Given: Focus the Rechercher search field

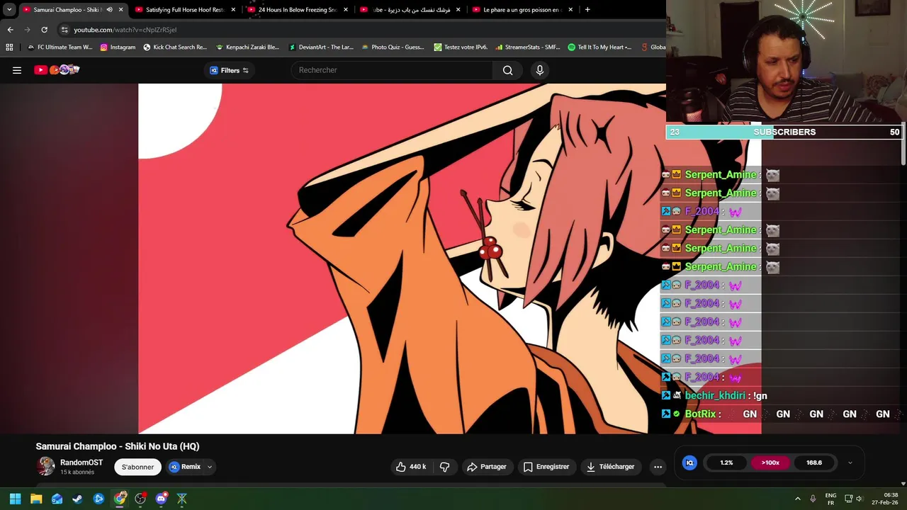Looking at the screenshot, I should 392,70.
